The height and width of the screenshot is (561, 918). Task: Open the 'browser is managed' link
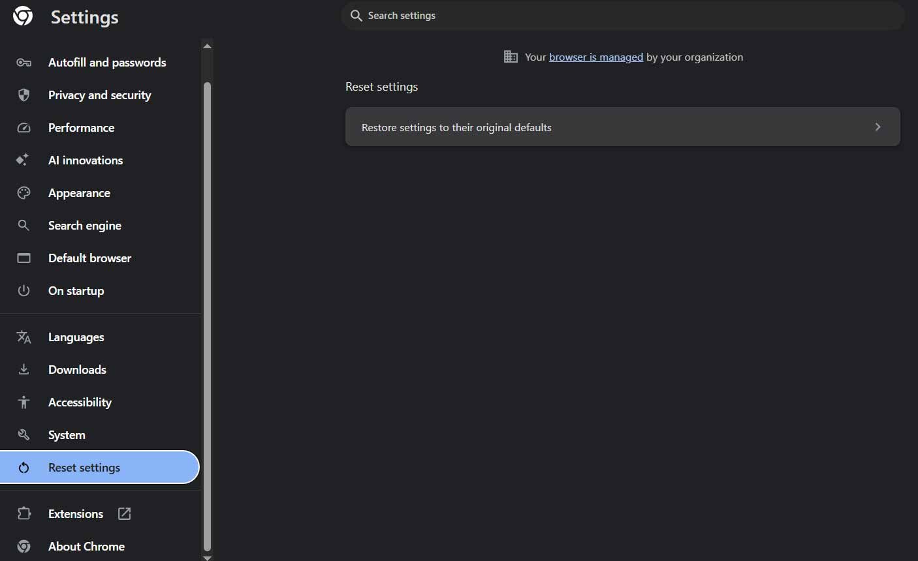click(x=596, y=57)
